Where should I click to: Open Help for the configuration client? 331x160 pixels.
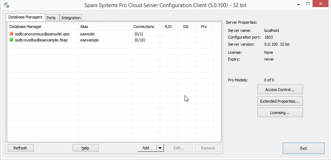point(85,148)
